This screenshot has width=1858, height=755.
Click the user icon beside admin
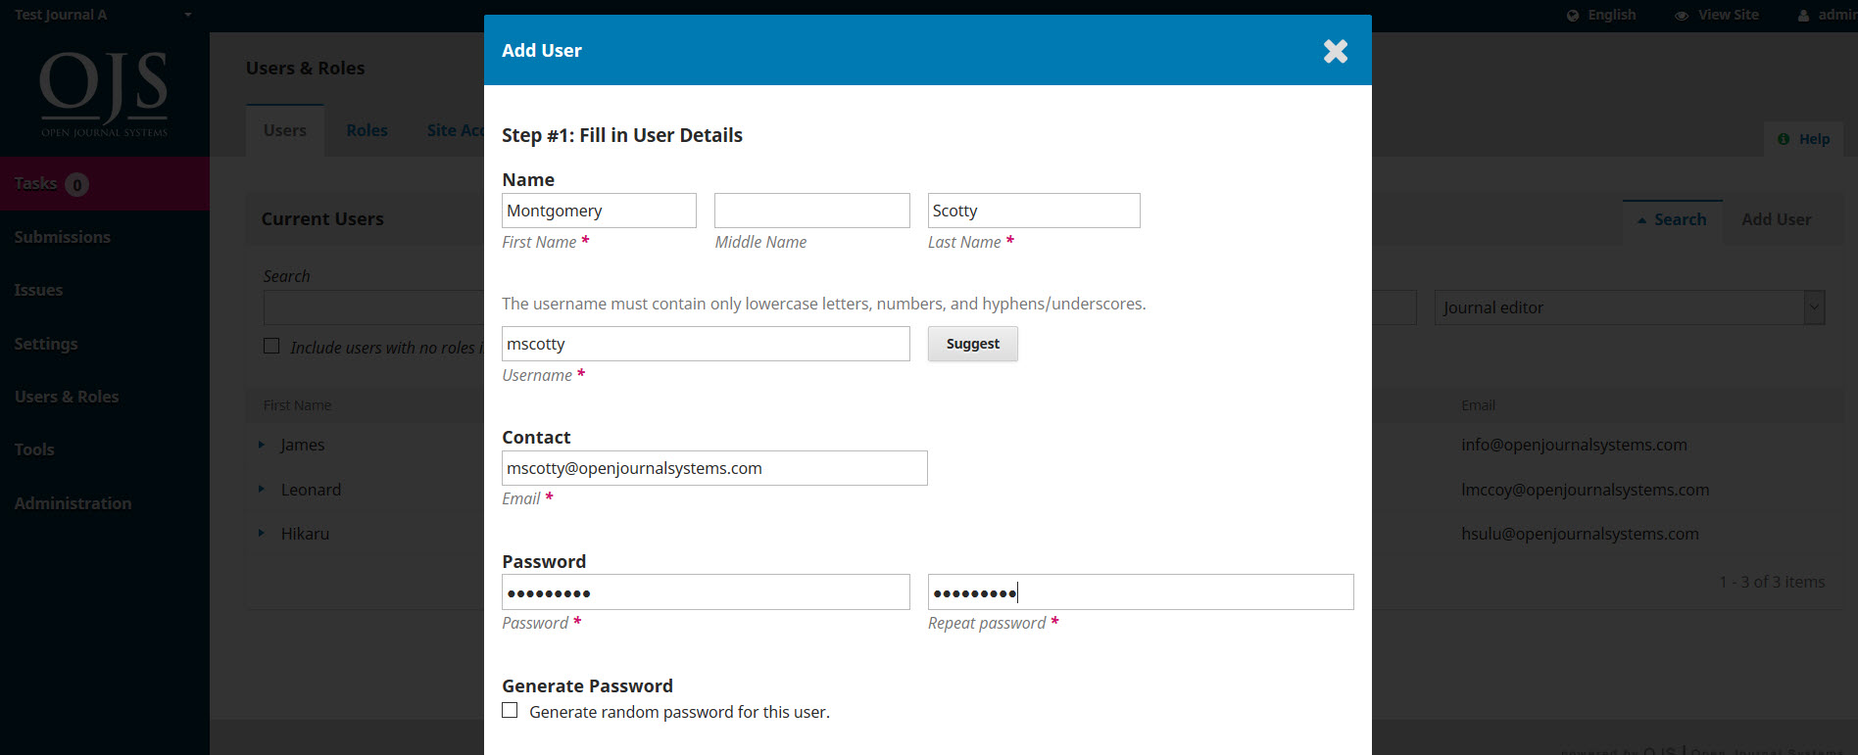[x=1803, y=16]
